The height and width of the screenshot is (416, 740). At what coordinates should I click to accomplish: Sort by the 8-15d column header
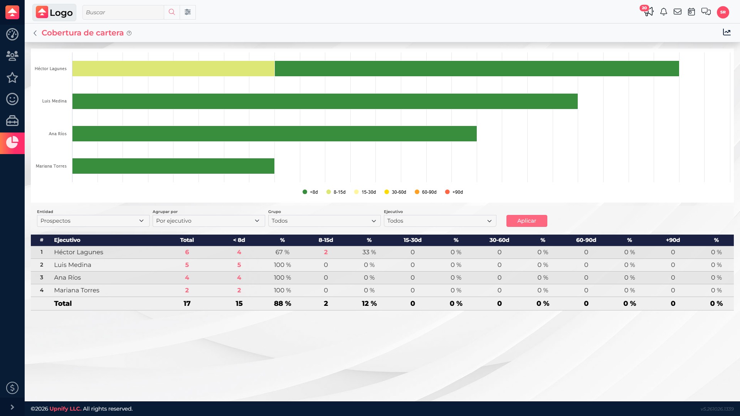pyautogui.click(x=326, y=240)
